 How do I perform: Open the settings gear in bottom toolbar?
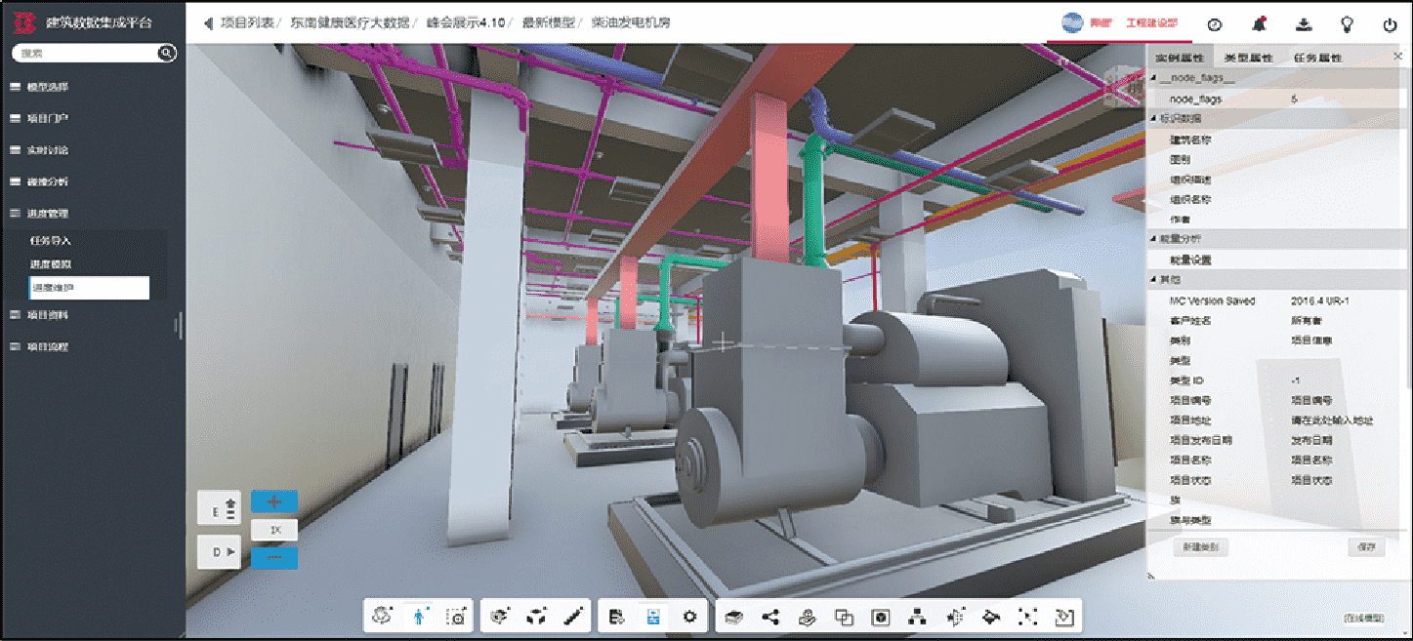[690, 617]
